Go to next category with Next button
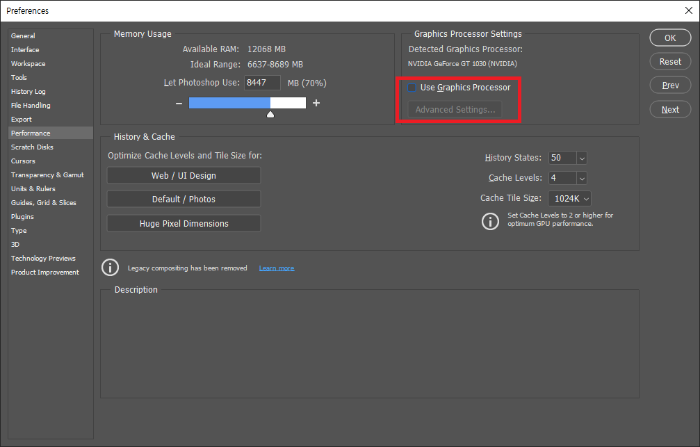Image resolution: width=700 pixels, height=447 pixels. pyautogui.click(x=670, y=109)
